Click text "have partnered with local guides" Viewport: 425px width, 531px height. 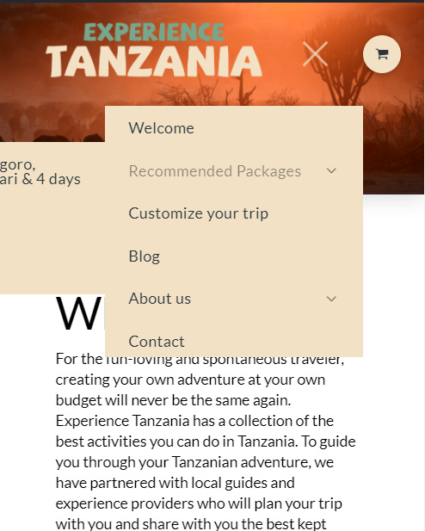tap(175, 483)
